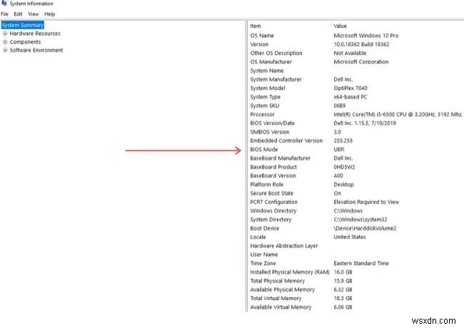Viewport: 464px width, 328px height.
Task: Select Windows Directory row
Action: (273, 210)
